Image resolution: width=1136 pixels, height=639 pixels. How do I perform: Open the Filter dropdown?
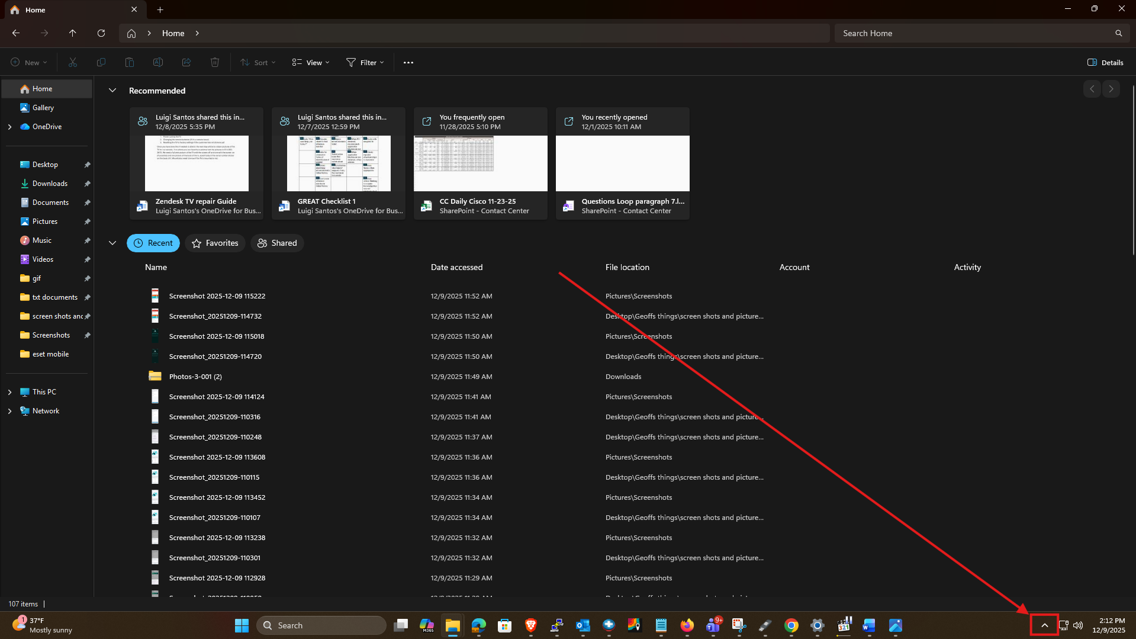tap(365, 62)
